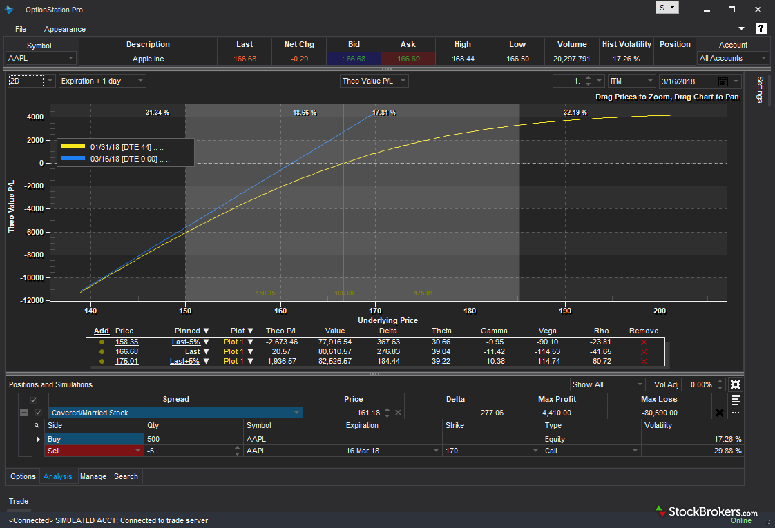Click the list menu icon under gear
The height and width of the screenshot is (528, 775).
tap(736, 400)
